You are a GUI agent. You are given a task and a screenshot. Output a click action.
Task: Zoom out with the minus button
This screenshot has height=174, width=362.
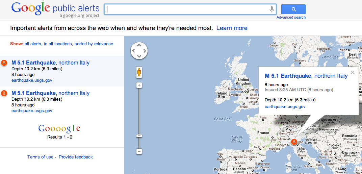point(139,152)
